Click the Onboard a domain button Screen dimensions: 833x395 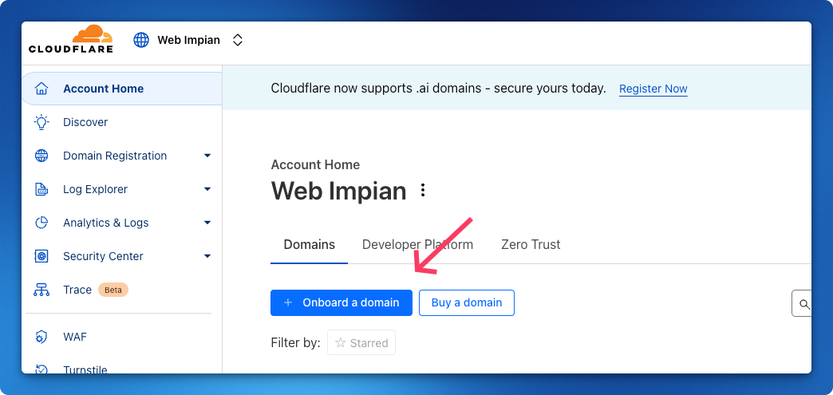point(341,302)
